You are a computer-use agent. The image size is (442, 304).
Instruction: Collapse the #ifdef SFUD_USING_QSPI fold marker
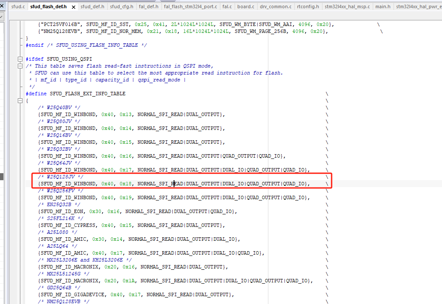[20, 59]
